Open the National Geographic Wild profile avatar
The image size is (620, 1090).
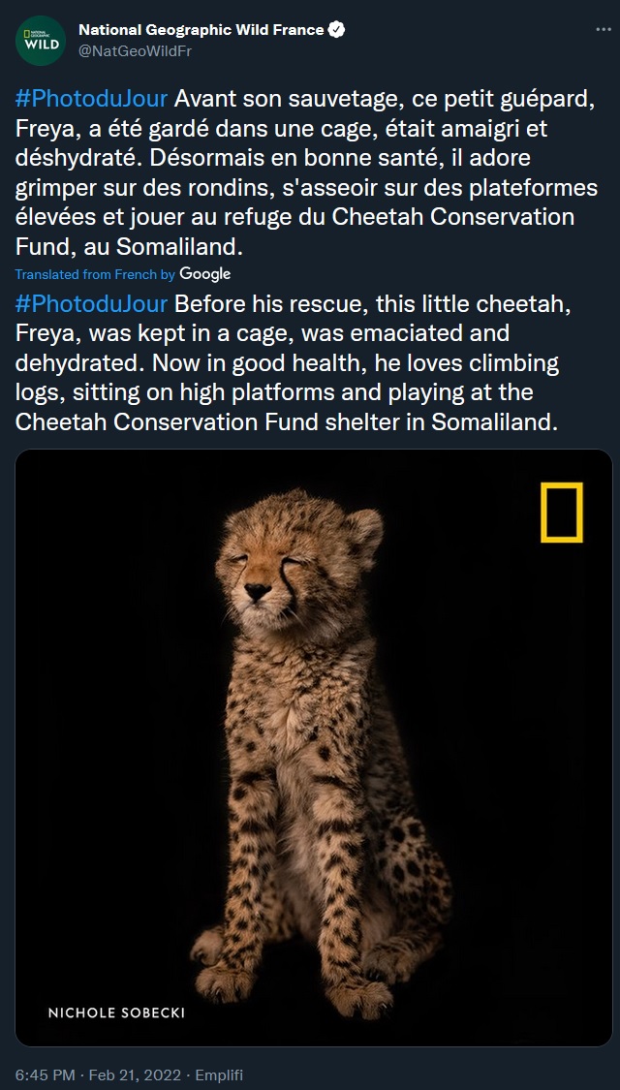41,41
